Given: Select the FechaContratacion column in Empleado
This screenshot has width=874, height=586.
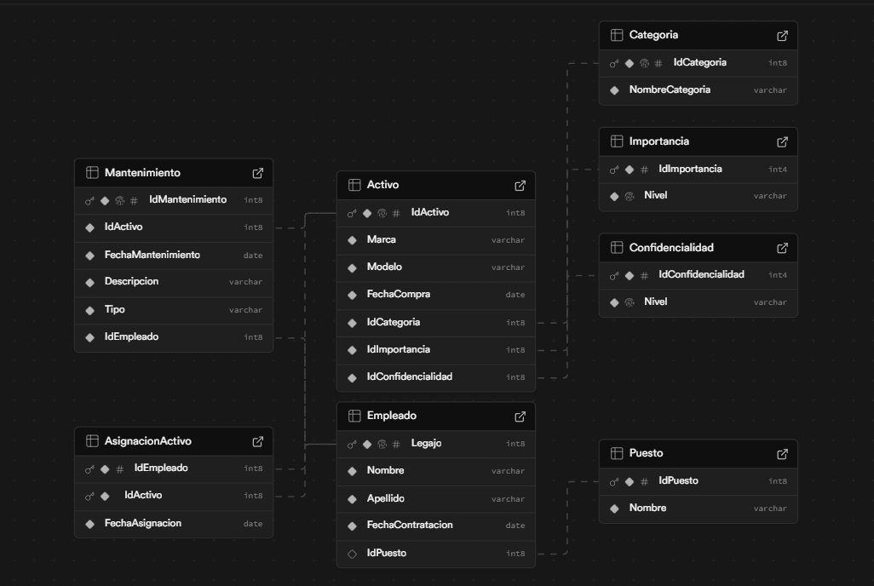Looking at the screenshot, I should (410, 525).
